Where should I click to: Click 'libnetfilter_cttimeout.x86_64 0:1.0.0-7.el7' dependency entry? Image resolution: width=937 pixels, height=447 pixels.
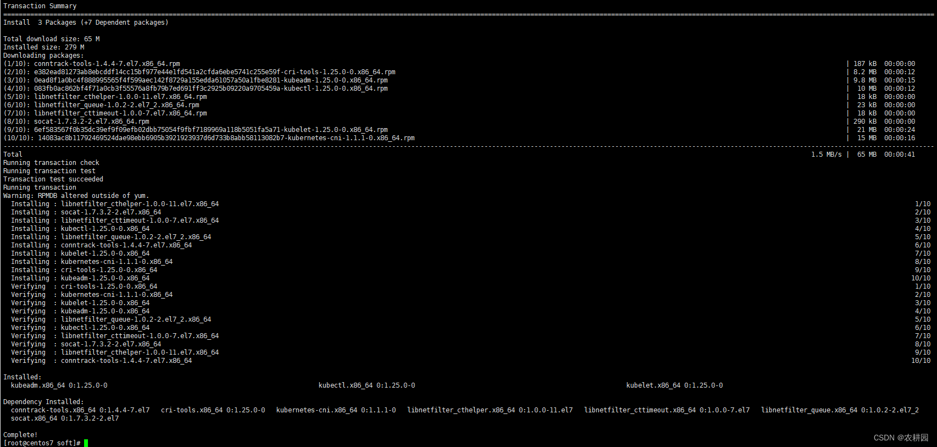click(x=667, y=410)
